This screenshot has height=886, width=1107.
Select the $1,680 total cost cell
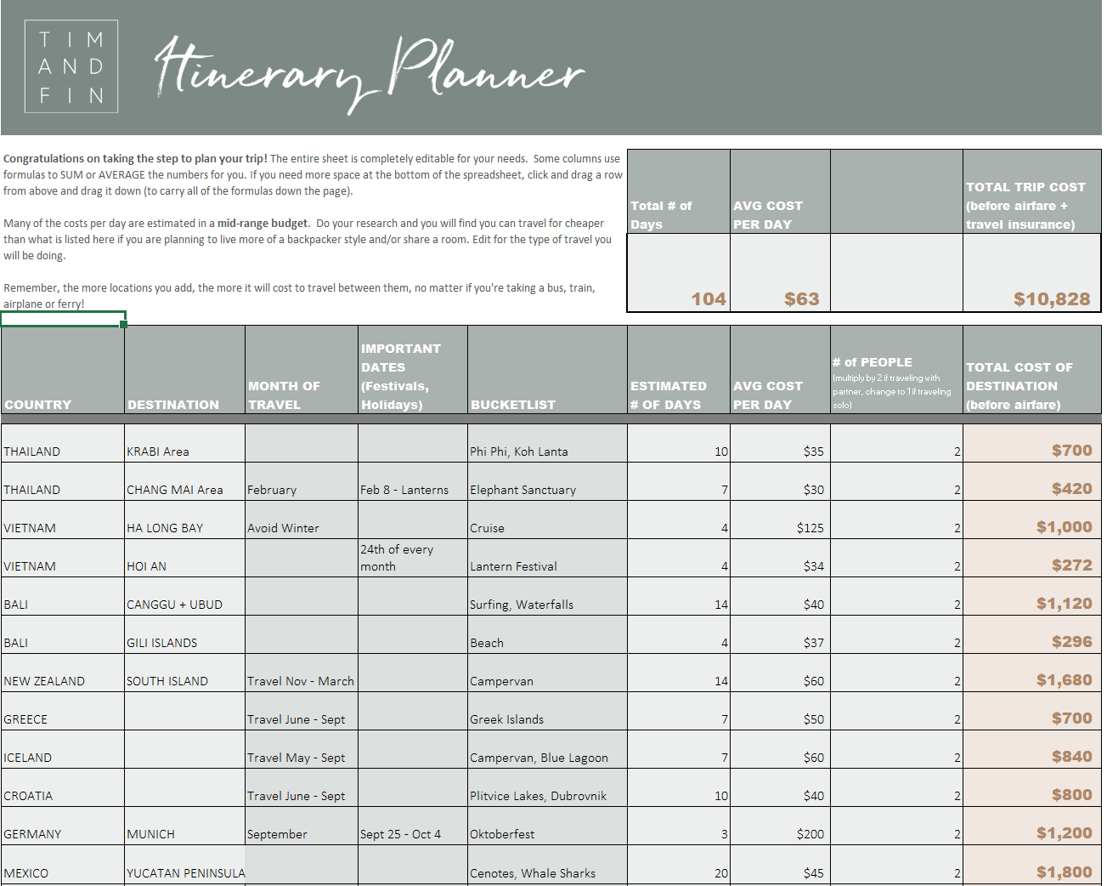[1032, 673]
